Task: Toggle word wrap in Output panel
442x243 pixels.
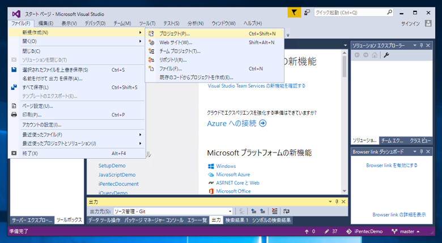Action: pyautogui.click(x=286, y=211)
